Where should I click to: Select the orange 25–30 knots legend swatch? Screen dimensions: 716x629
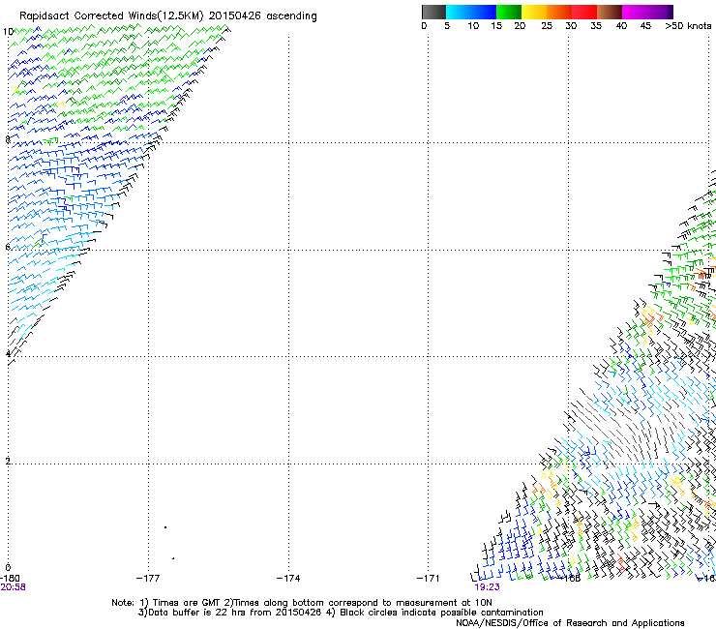point(559,12)
